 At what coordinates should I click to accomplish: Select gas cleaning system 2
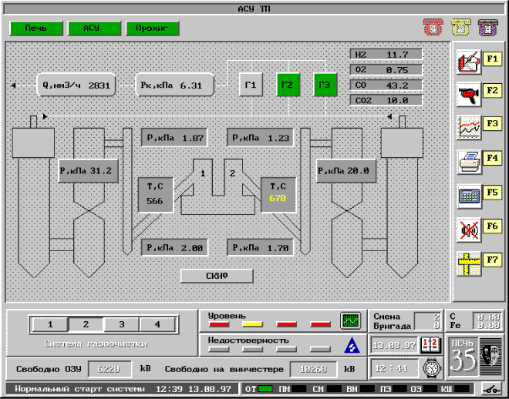[x=86, y=324]
